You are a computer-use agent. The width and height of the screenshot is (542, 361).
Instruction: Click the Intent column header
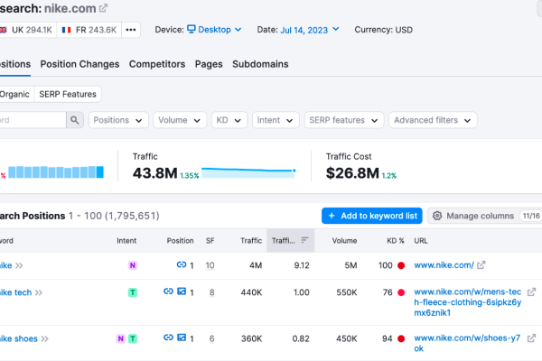tap(126, 241)
